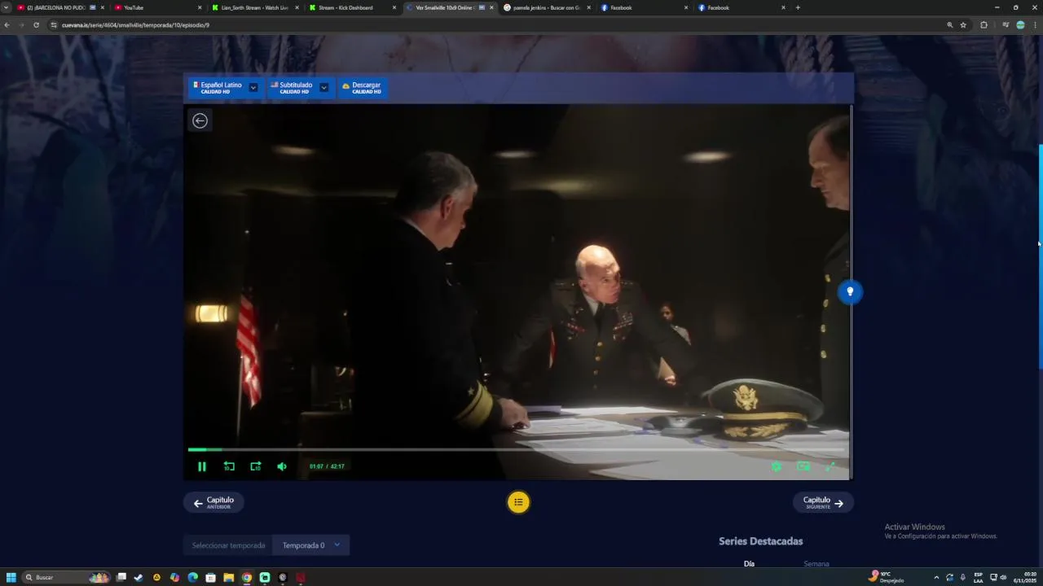
Task: Go to Capitulo Siguiente
Action: [x=823, y=502]
